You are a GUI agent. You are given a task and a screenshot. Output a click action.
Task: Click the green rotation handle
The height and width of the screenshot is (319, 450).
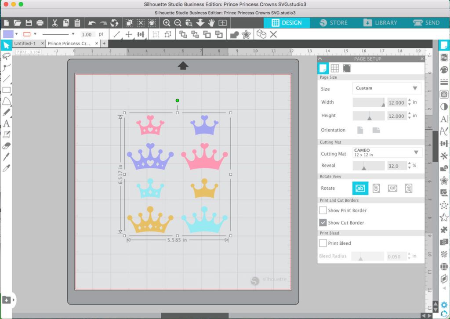(178, 101)
